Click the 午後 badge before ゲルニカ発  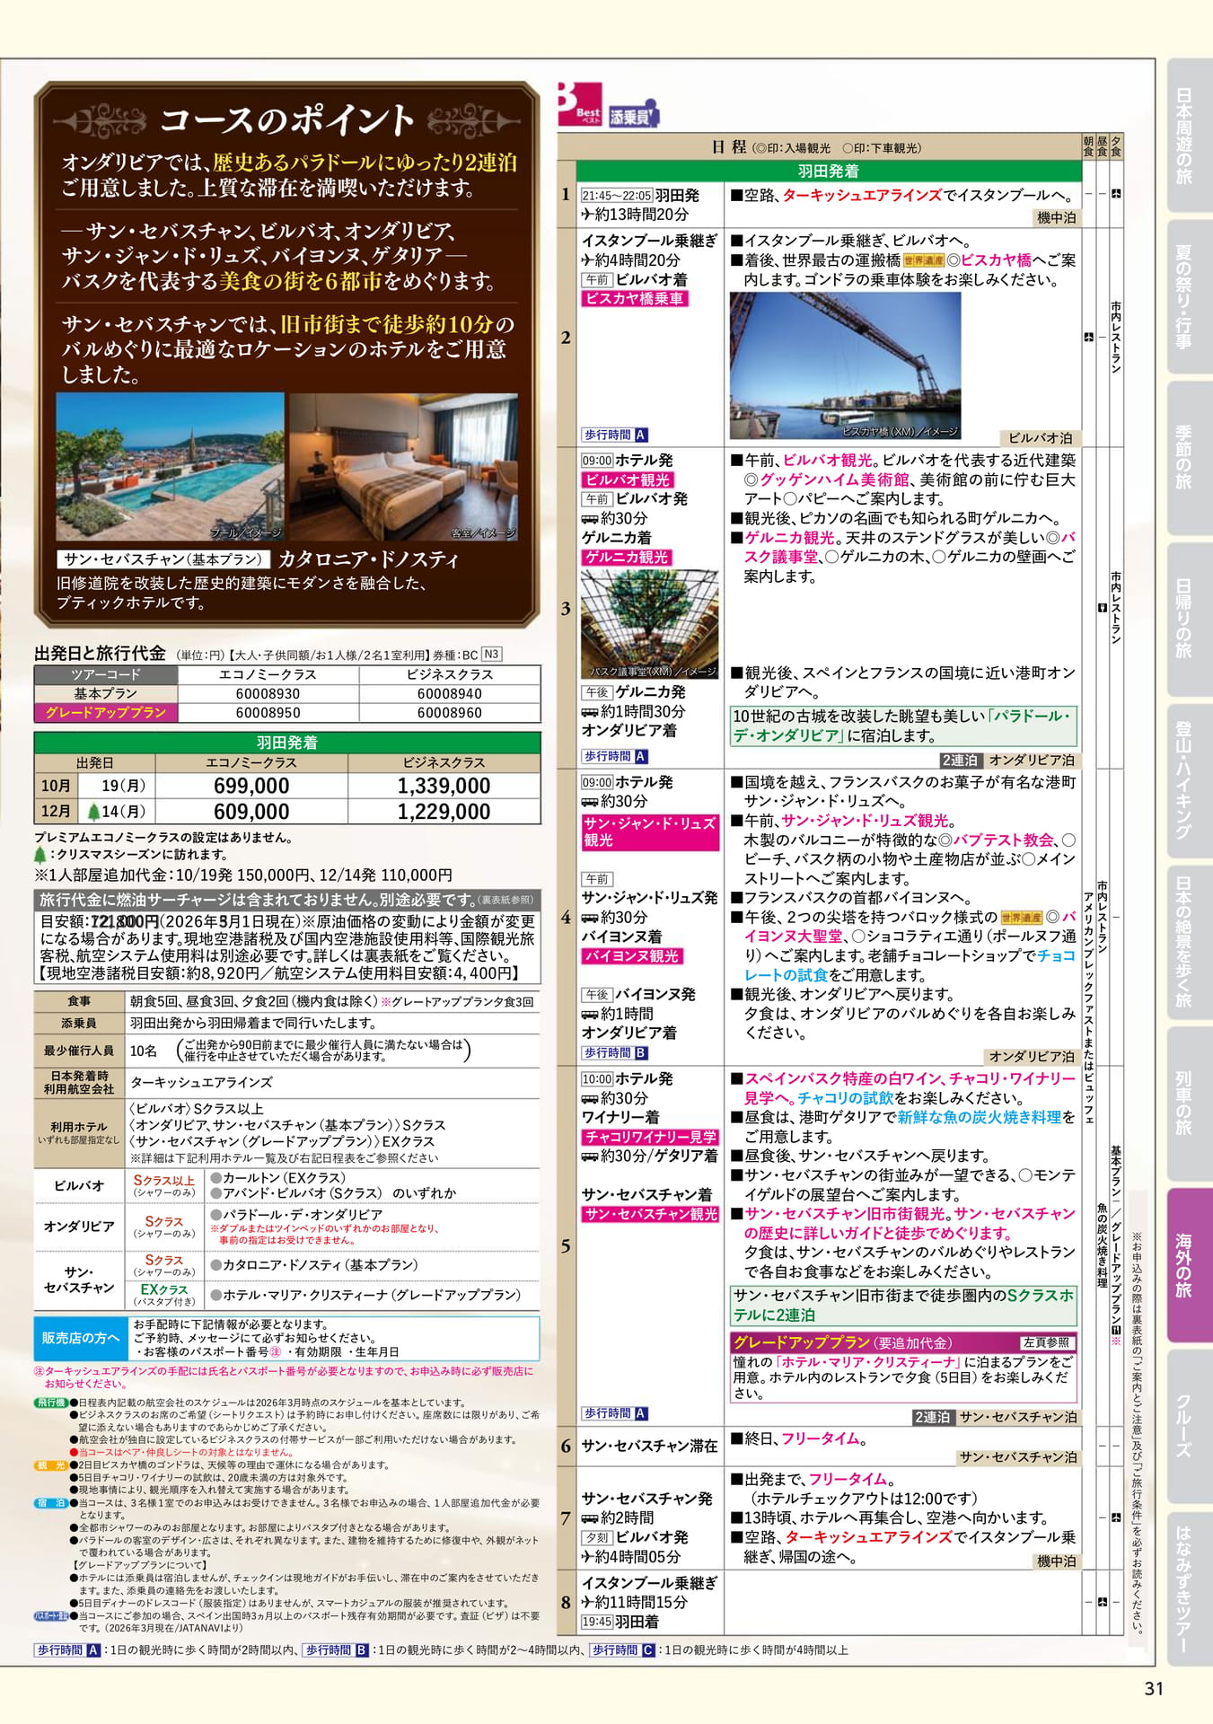click(x=597, y=693)
